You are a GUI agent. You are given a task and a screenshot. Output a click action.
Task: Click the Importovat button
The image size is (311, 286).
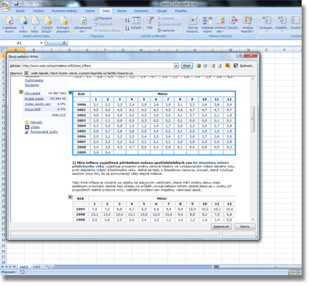tap(221, 227)
